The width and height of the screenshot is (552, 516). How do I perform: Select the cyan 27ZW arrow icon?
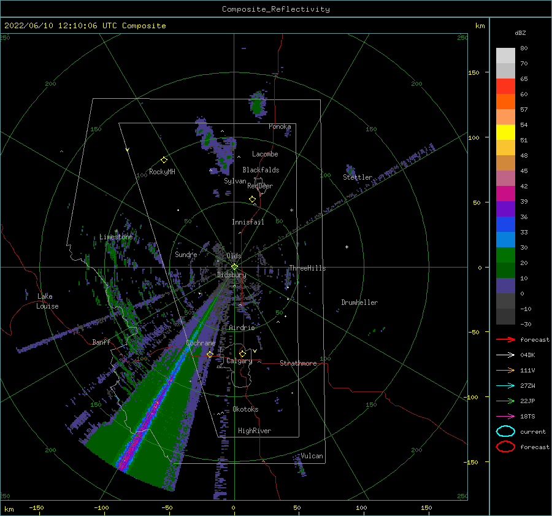pyautogui.click(x=505, y=386)
